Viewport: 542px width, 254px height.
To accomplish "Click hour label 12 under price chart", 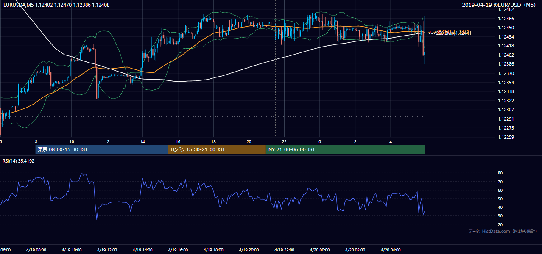I will [107, 141].
